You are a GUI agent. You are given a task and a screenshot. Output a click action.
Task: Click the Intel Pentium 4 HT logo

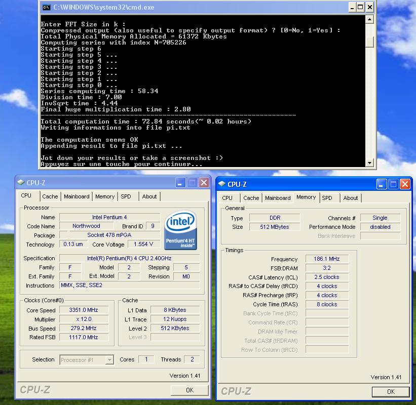181,230
